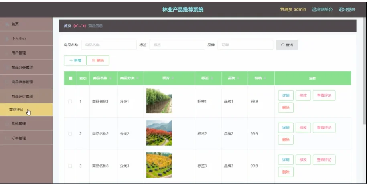Click 修改 for 商品名称3
The height and width of the screenshot is (184, 367).
pos(303,160)
